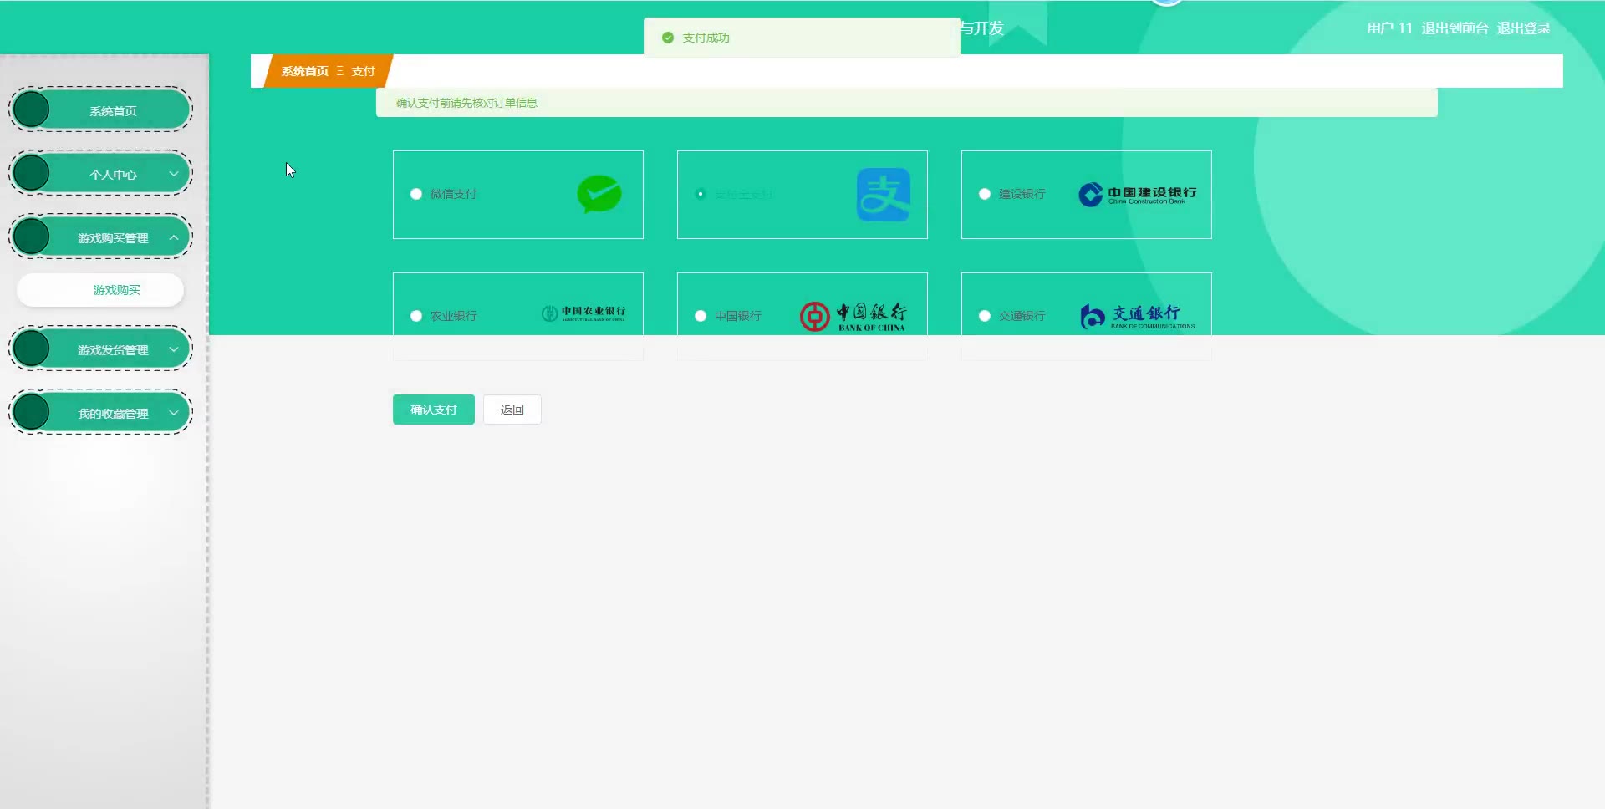Click the Agricultural Bank of China logo
This screenshot has height=809, width=1605.
pyautogui.click(x=583, y=313)
